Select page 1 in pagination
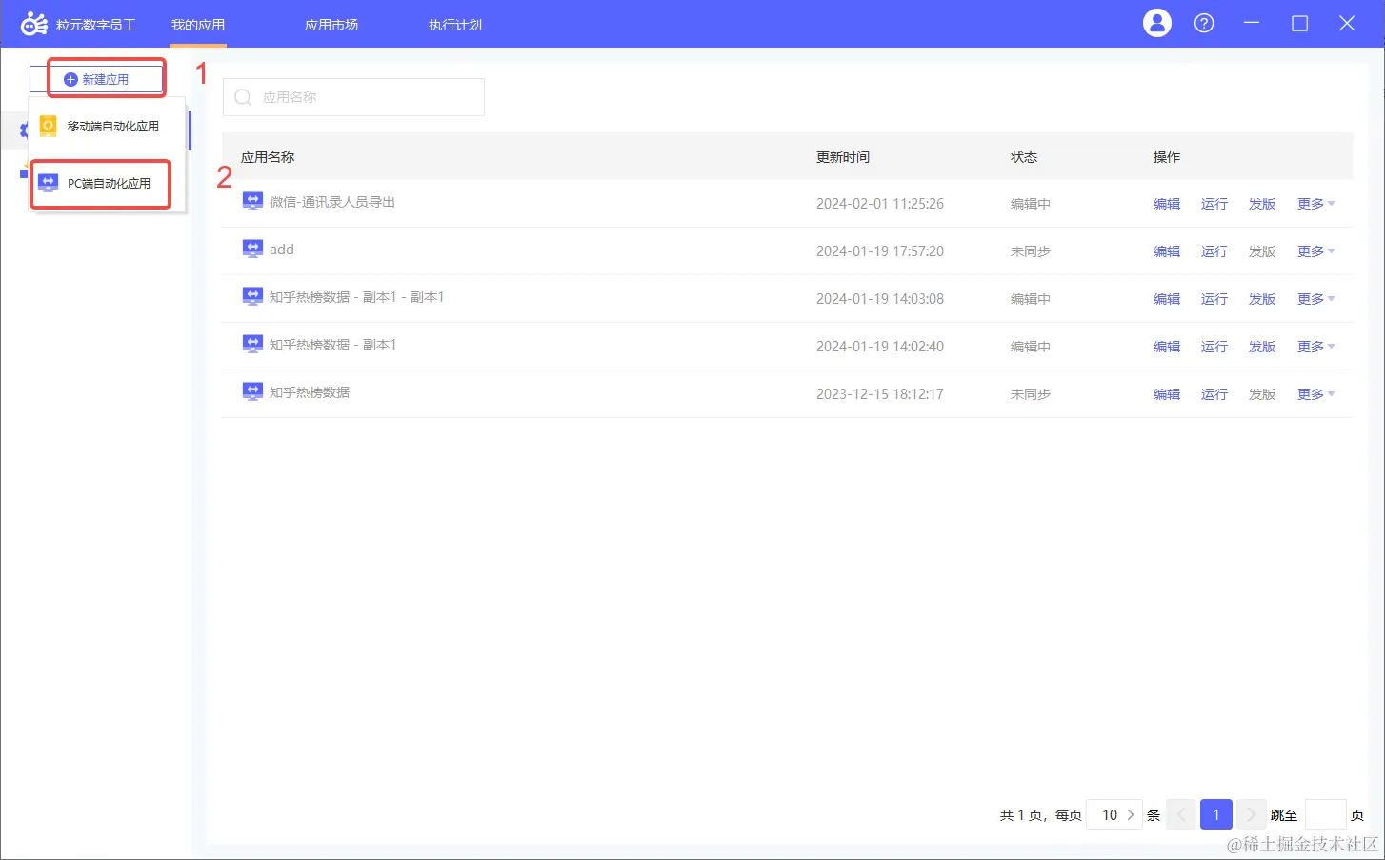Screen dimensions: 1385x860 [x=1216, y=814]
